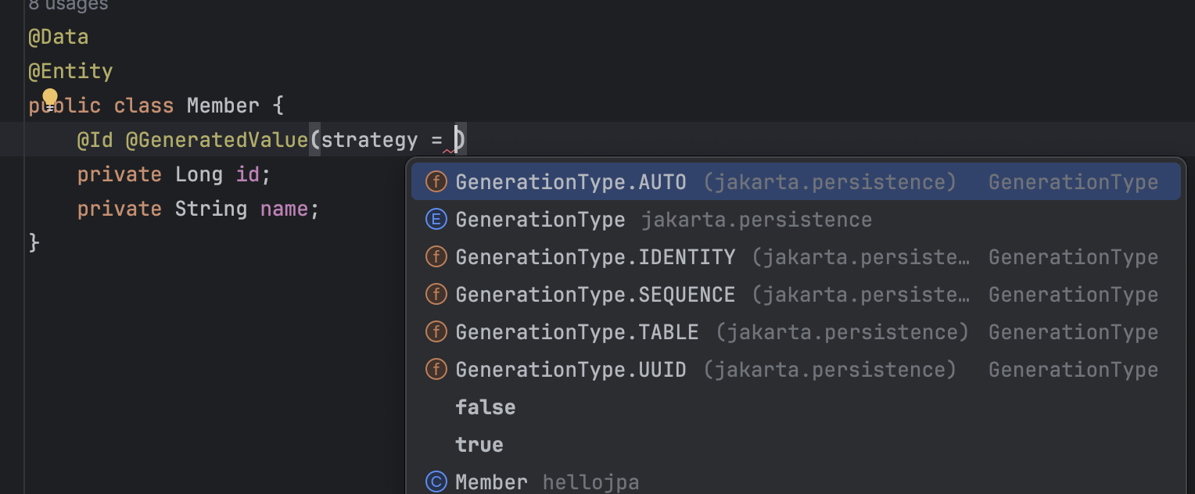Choose the 'false' completion suggestion
The height and width of the screenshot is (494, 1195).
(x=795, y=407)
